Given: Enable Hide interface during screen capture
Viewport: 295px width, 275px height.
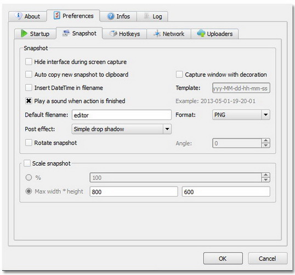Looking at the screenshot, I should pos(29,62).
